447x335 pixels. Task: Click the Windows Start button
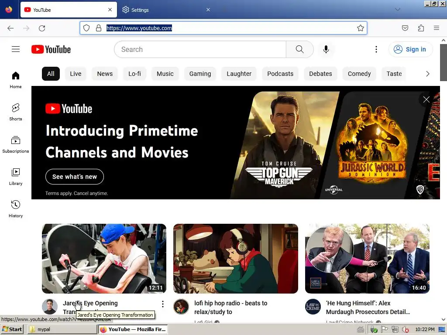12,329
